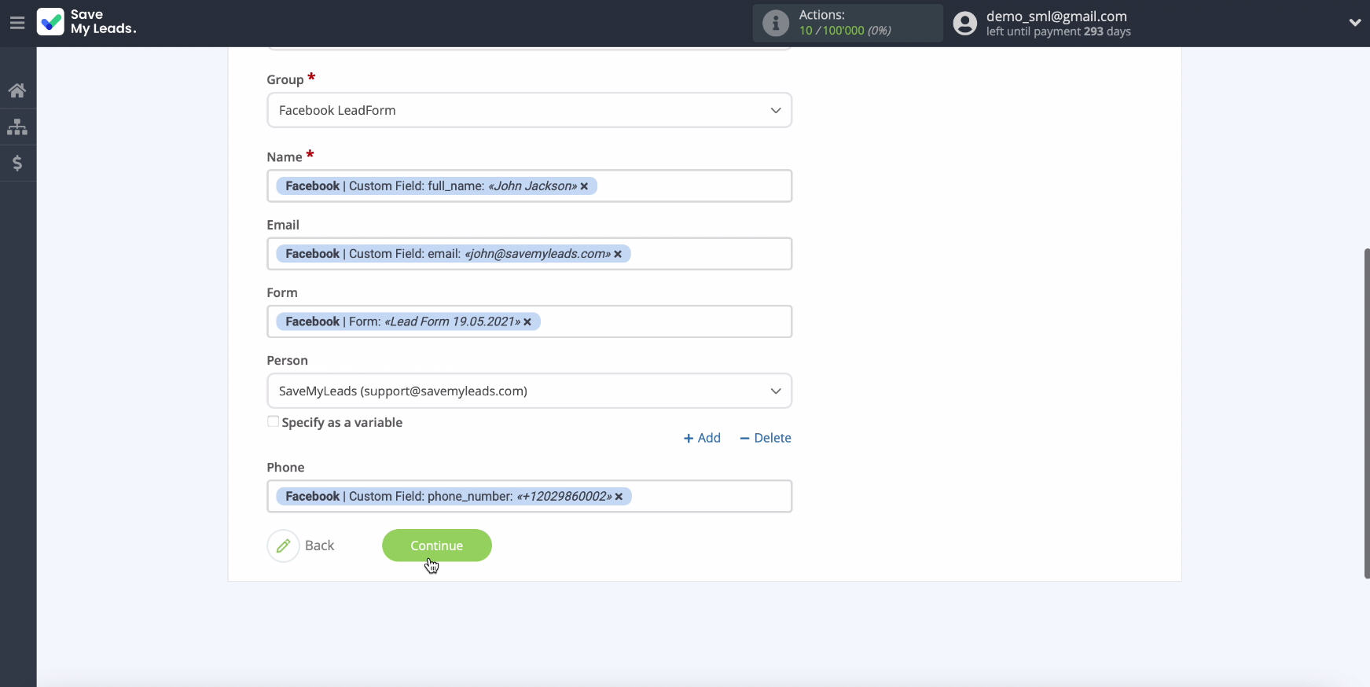This screenshot has height=687, width=1370.
Task: Open the hamburger menu icon
Action: tap(17, 23)
